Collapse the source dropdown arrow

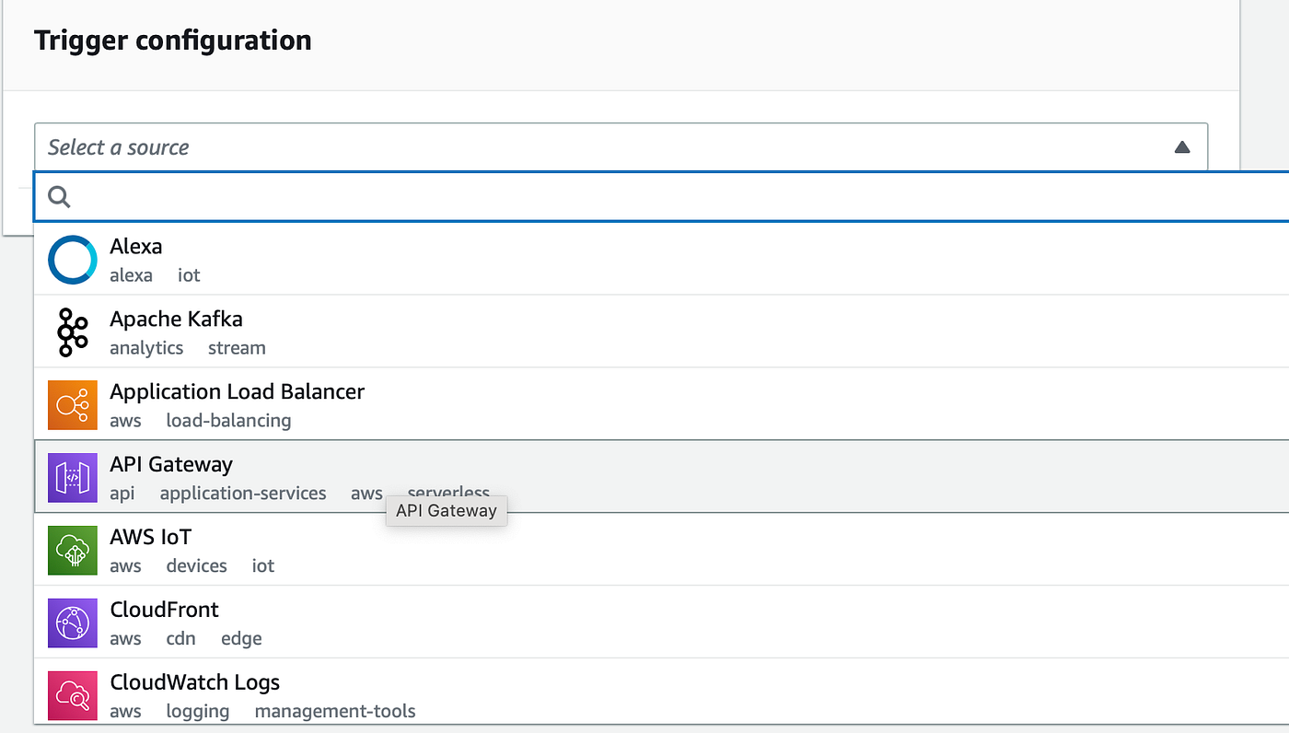click(x=1182, y=147)
